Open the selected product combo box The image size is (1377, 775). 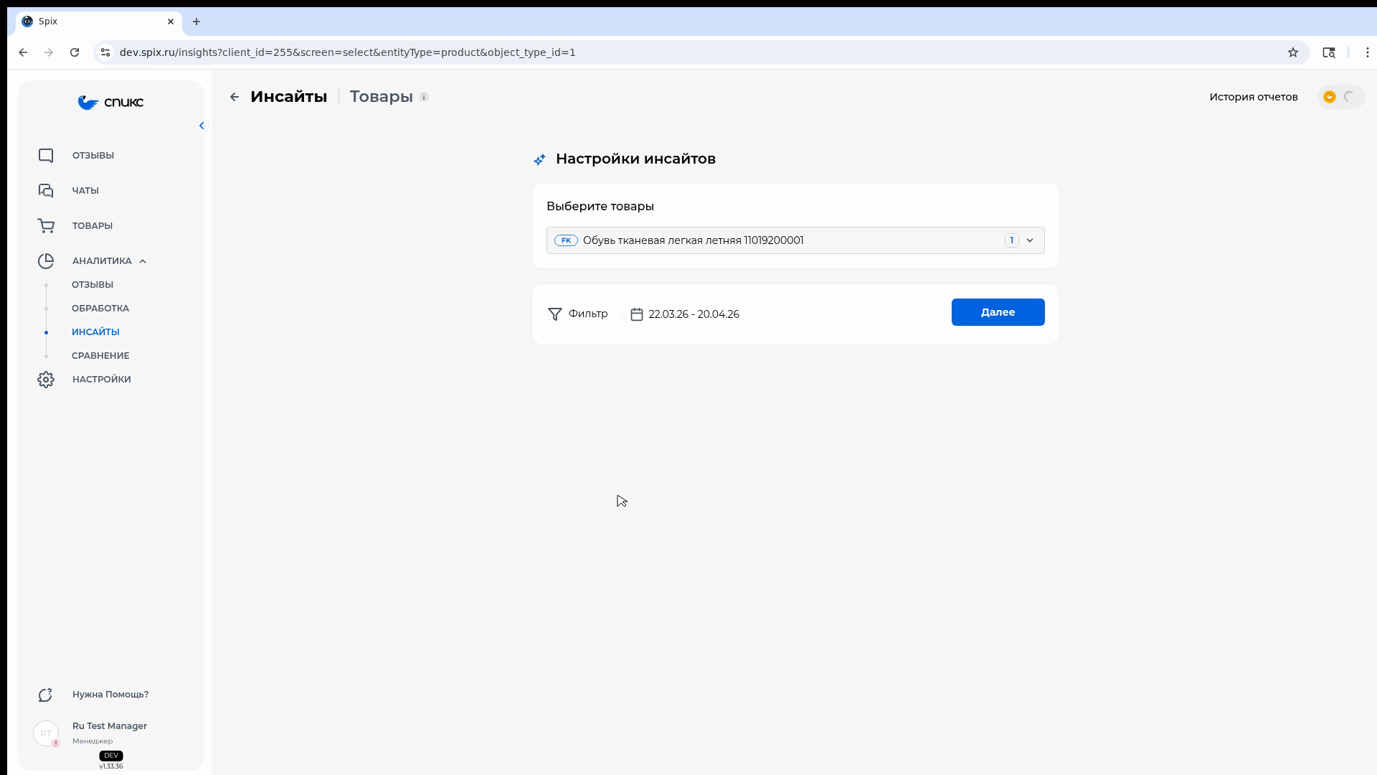(795, 240)
